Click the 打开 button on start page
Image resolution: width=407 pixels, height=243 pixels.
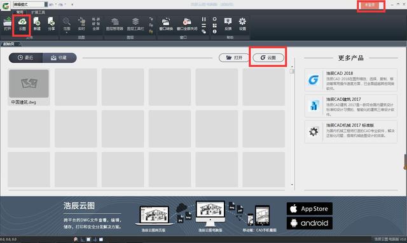234,58
